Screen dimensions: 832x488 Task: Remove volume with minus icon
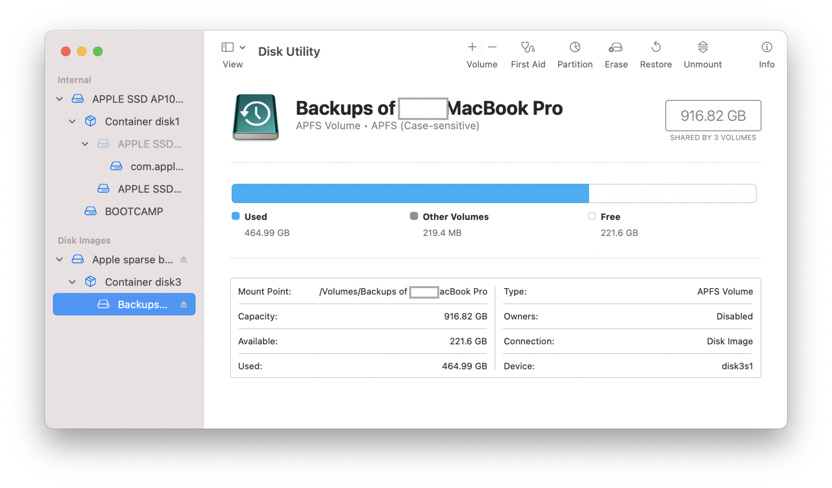[492, 47]
